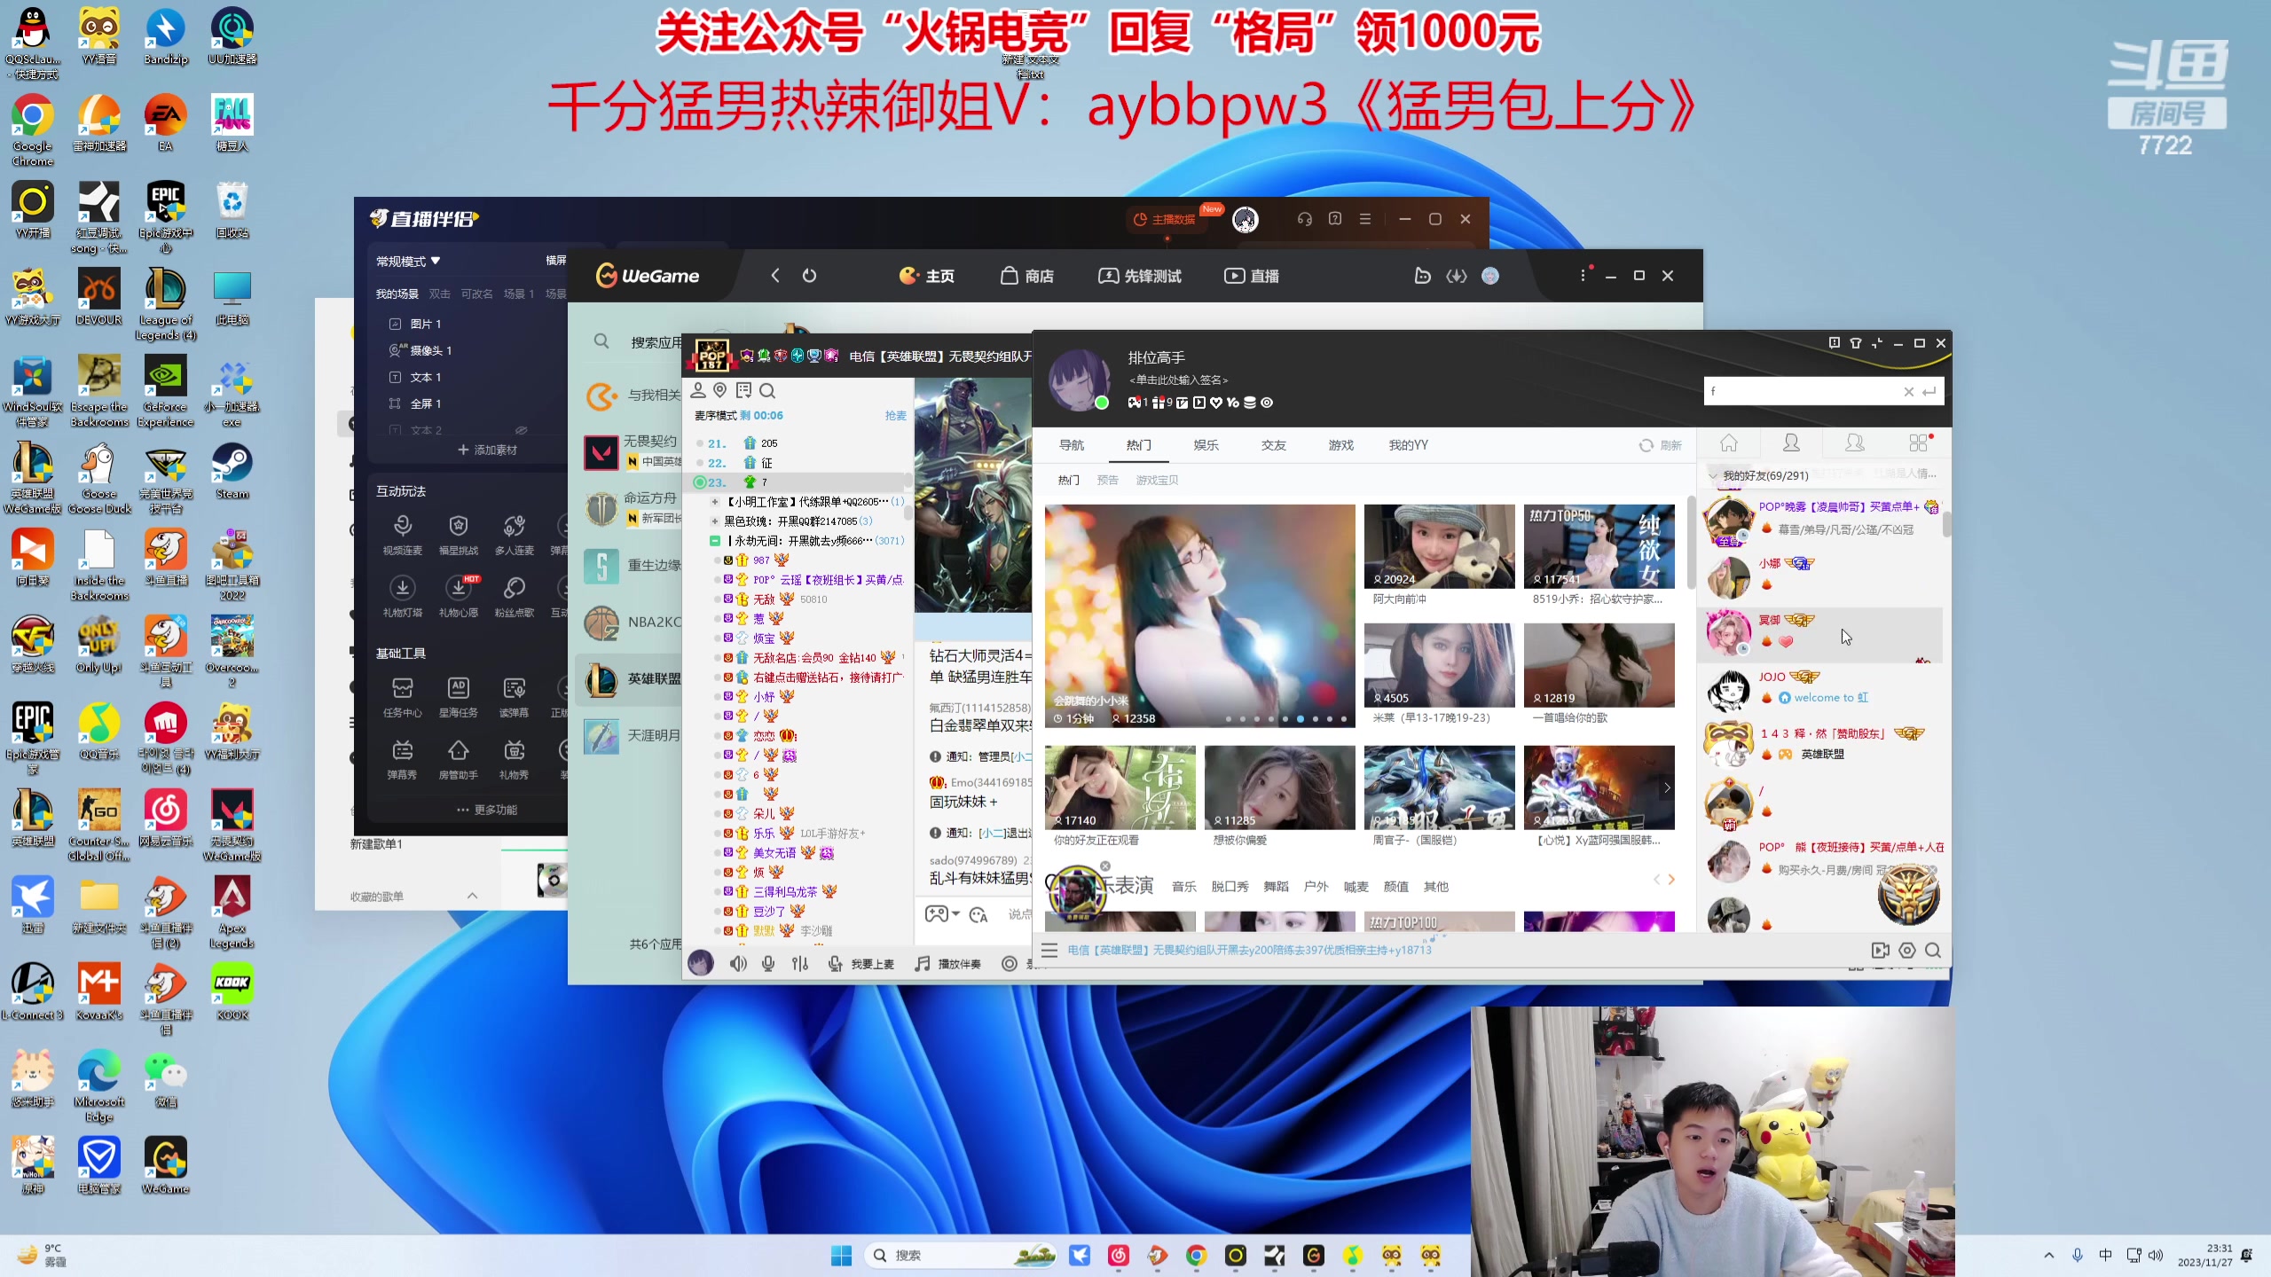Click 添加素材 button
Image resolution: width=2271 pixels, height=1277 pixels.
coord(487,450)
